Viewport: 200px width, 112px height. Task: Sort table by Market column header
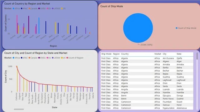tap(157, 54)
